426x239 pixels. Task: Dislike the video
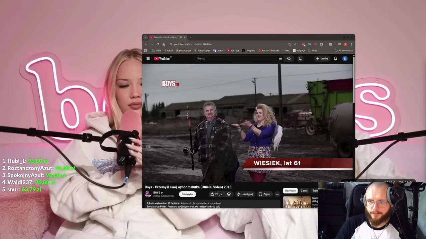[x=229, y=194]
